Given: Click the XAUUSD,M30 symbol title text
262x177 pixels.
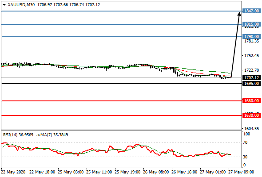Looking at the screenshot, I should point(21,5).
